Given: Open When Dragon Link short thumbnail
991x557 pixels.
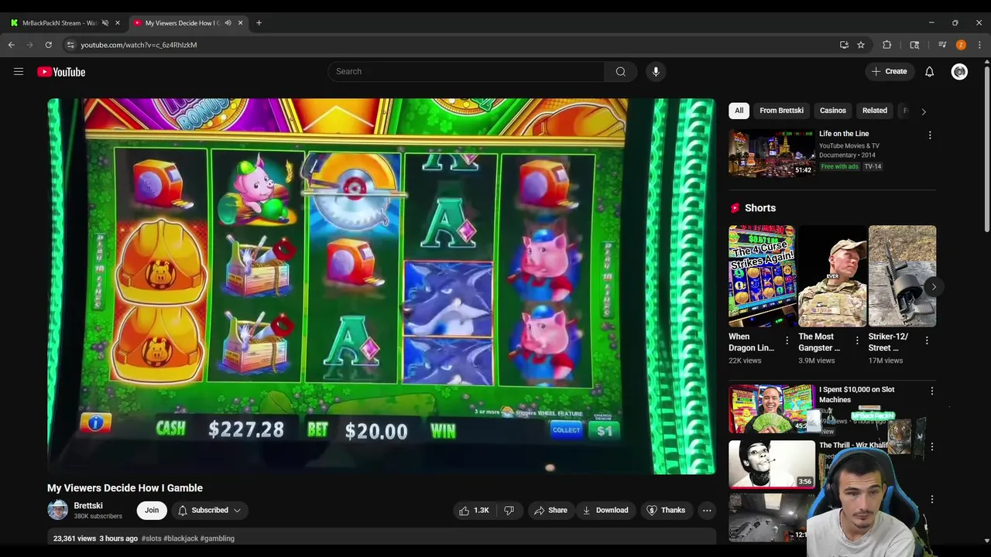Looking at the screenshot, I should pyautogui.click(x=762, y=276).
